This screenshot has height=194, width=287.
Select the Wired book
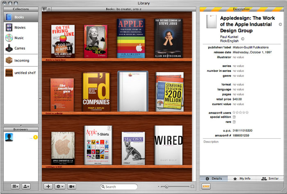169,145
